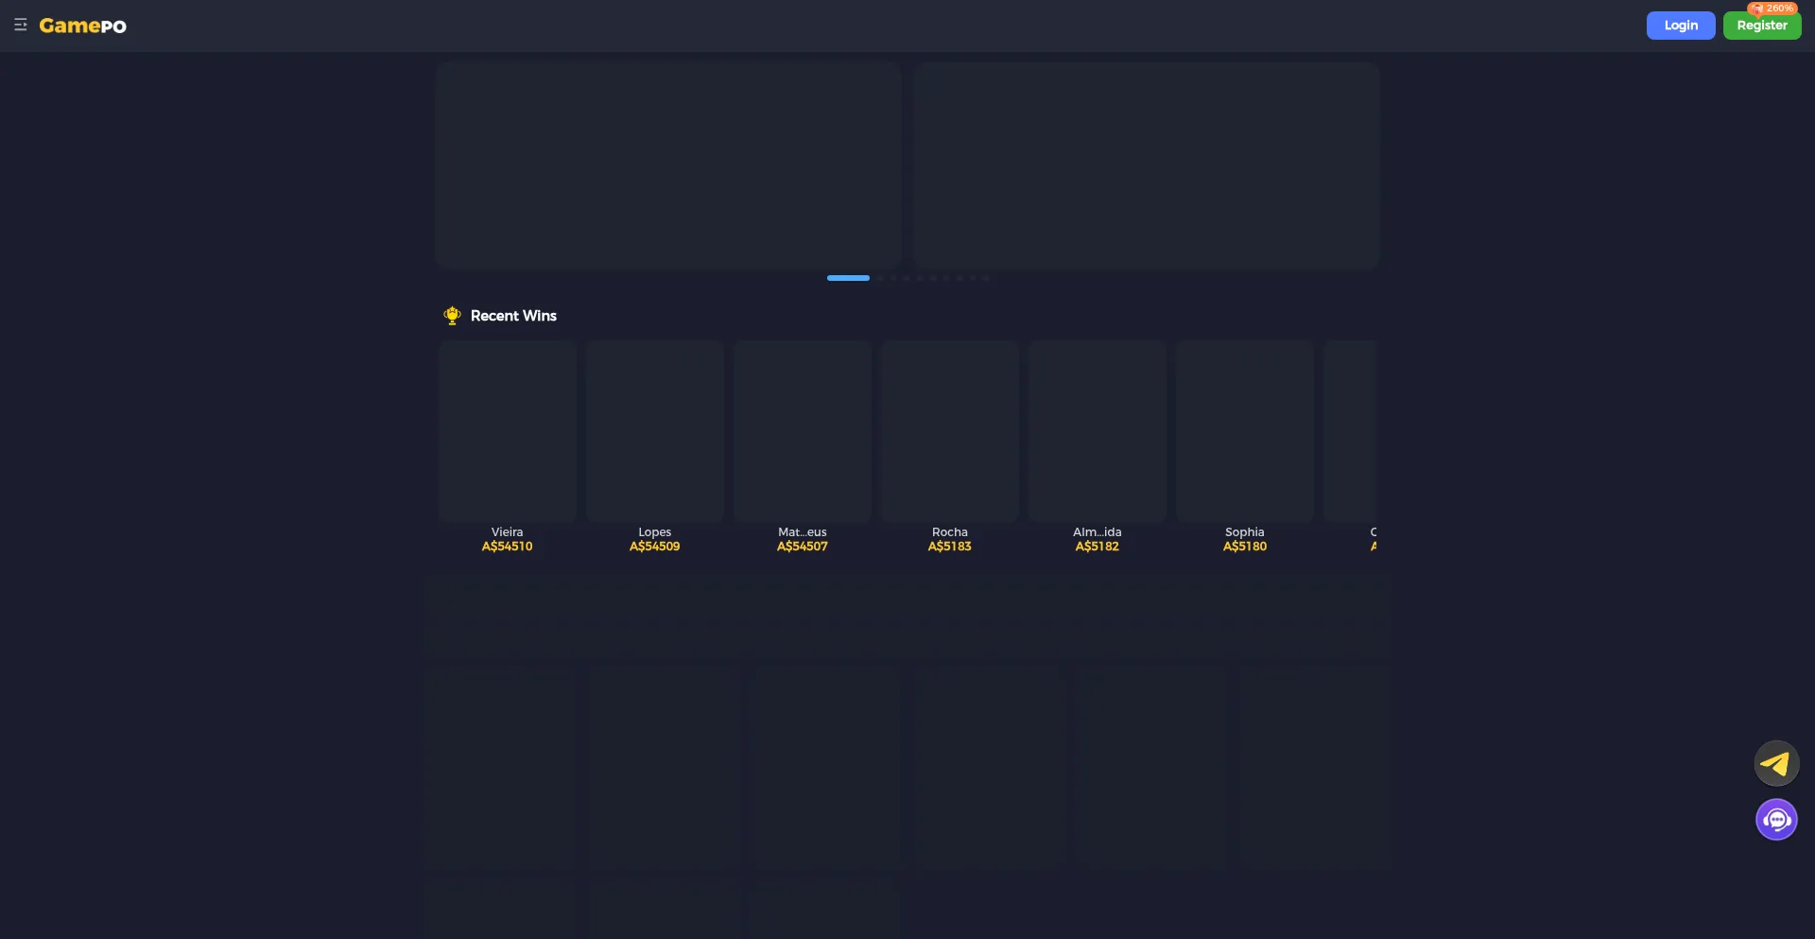
Task: Click the Vieira winner name label
Action: point(508,532)
